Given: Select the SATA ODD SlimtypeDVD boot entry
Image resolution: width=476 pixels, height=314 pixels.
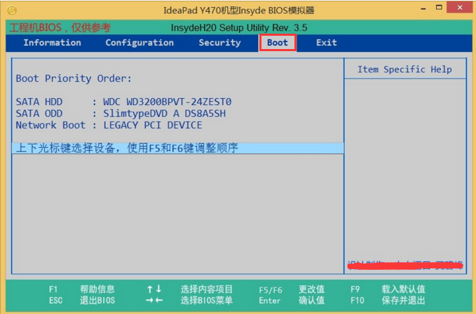Looking at the screenshot, I should (121, 114).
